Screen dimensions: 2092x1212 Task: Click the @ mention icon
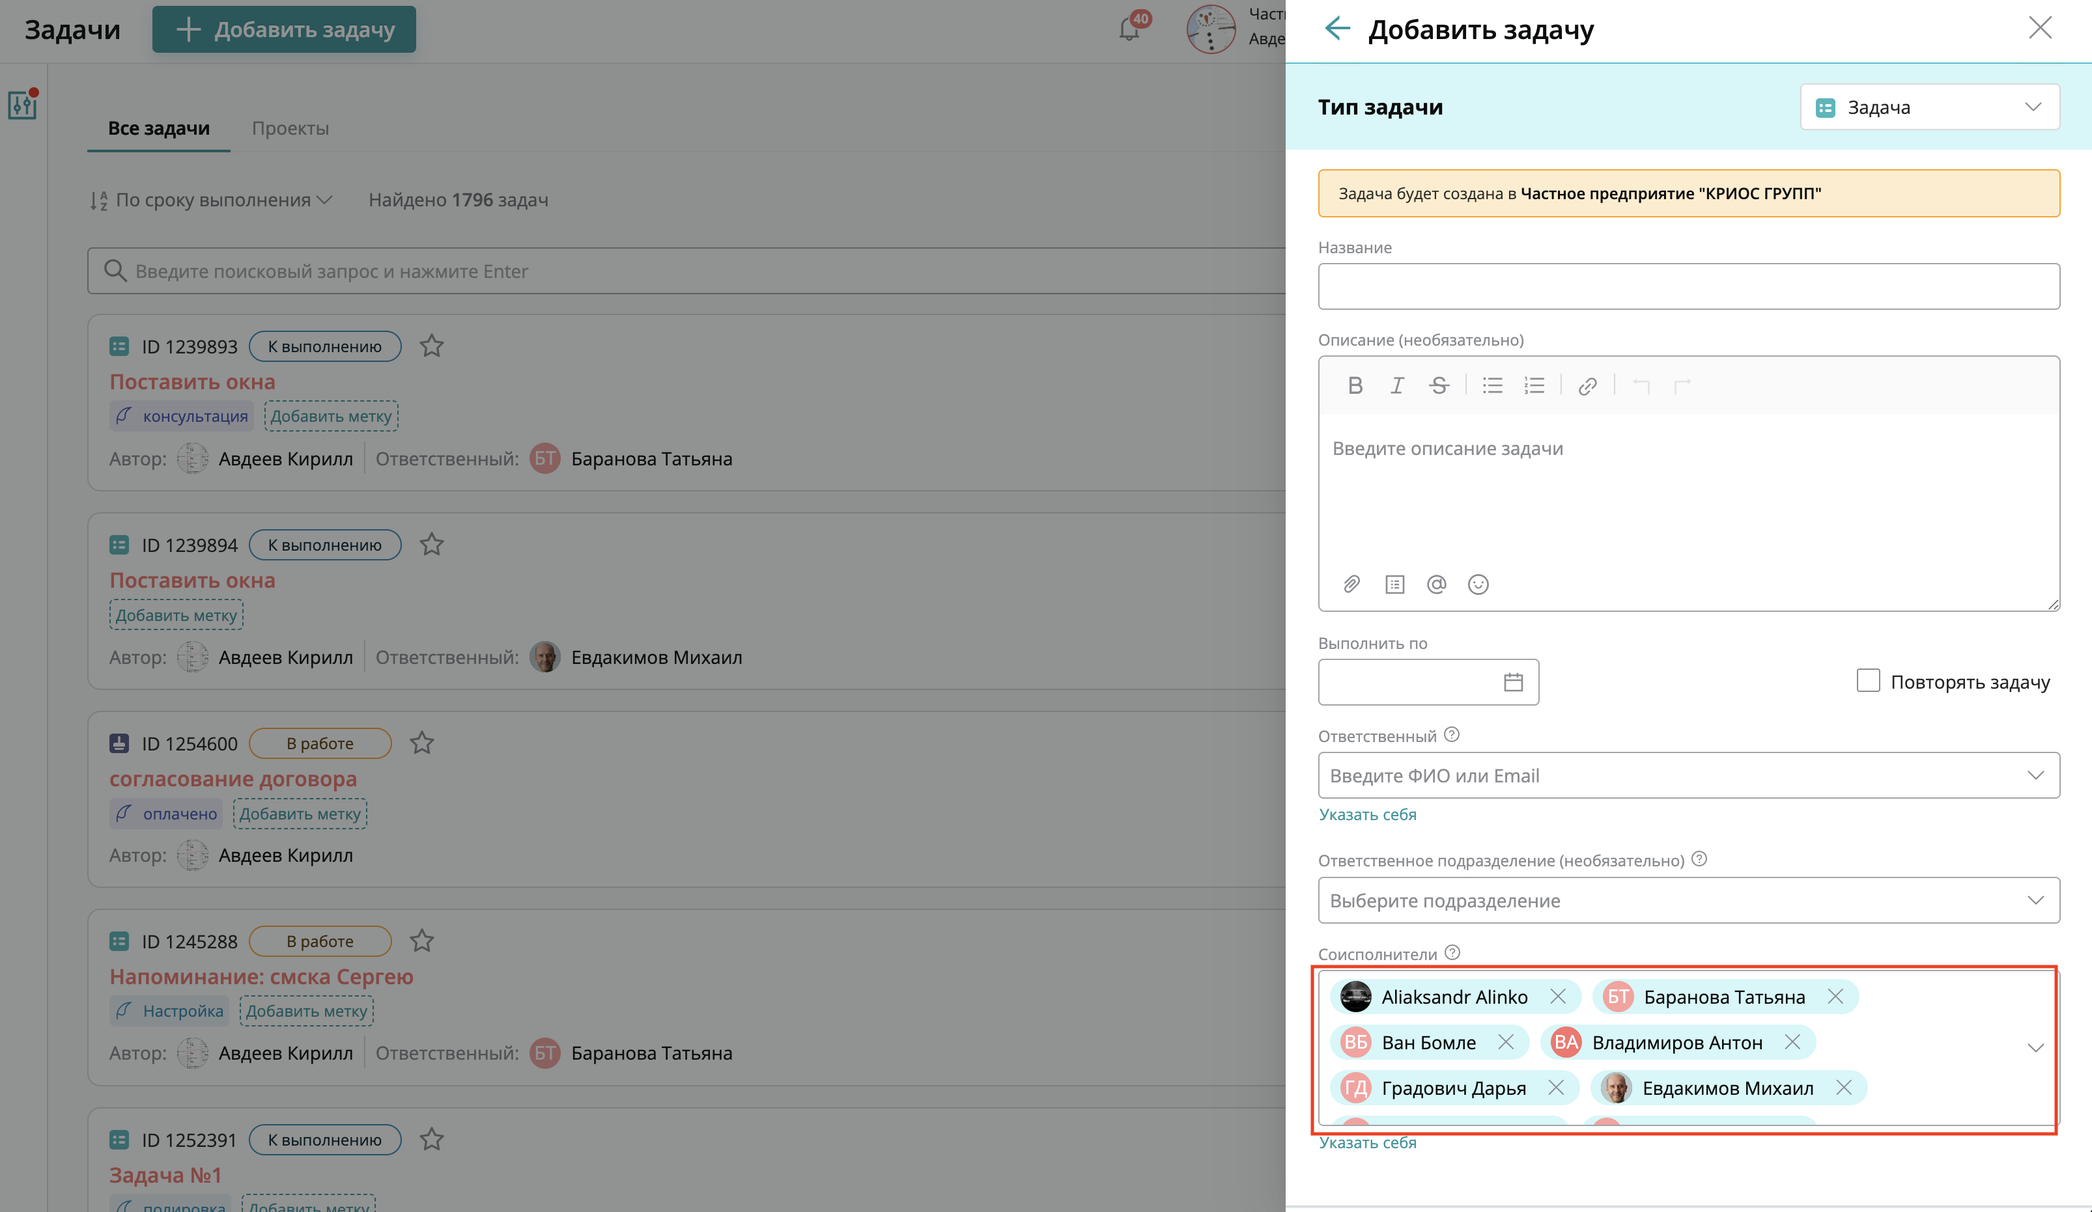tap(1436, 584)
